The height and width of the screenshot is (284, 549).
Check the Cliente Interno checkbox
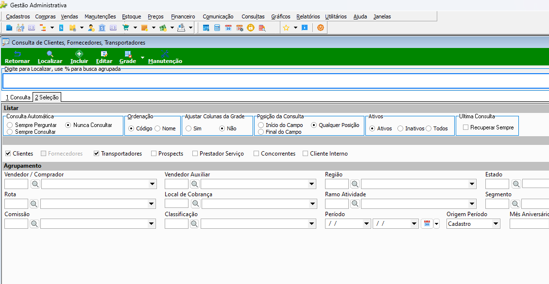pos(305,153)
